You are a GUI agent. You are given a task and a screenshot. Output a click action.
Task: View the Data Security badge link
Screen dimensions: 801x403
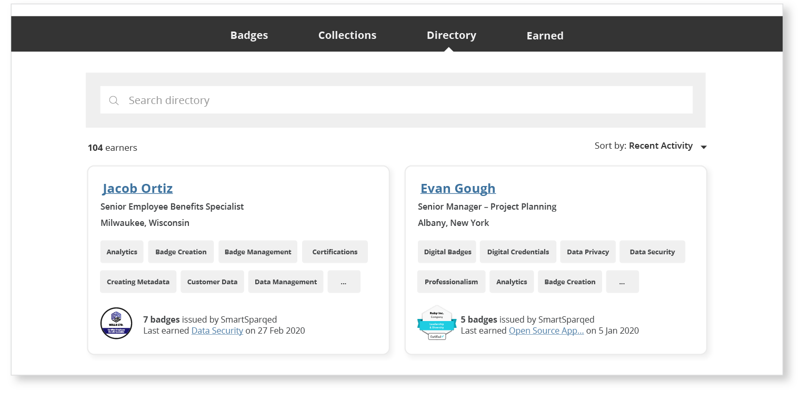click(x=217, y=330)
